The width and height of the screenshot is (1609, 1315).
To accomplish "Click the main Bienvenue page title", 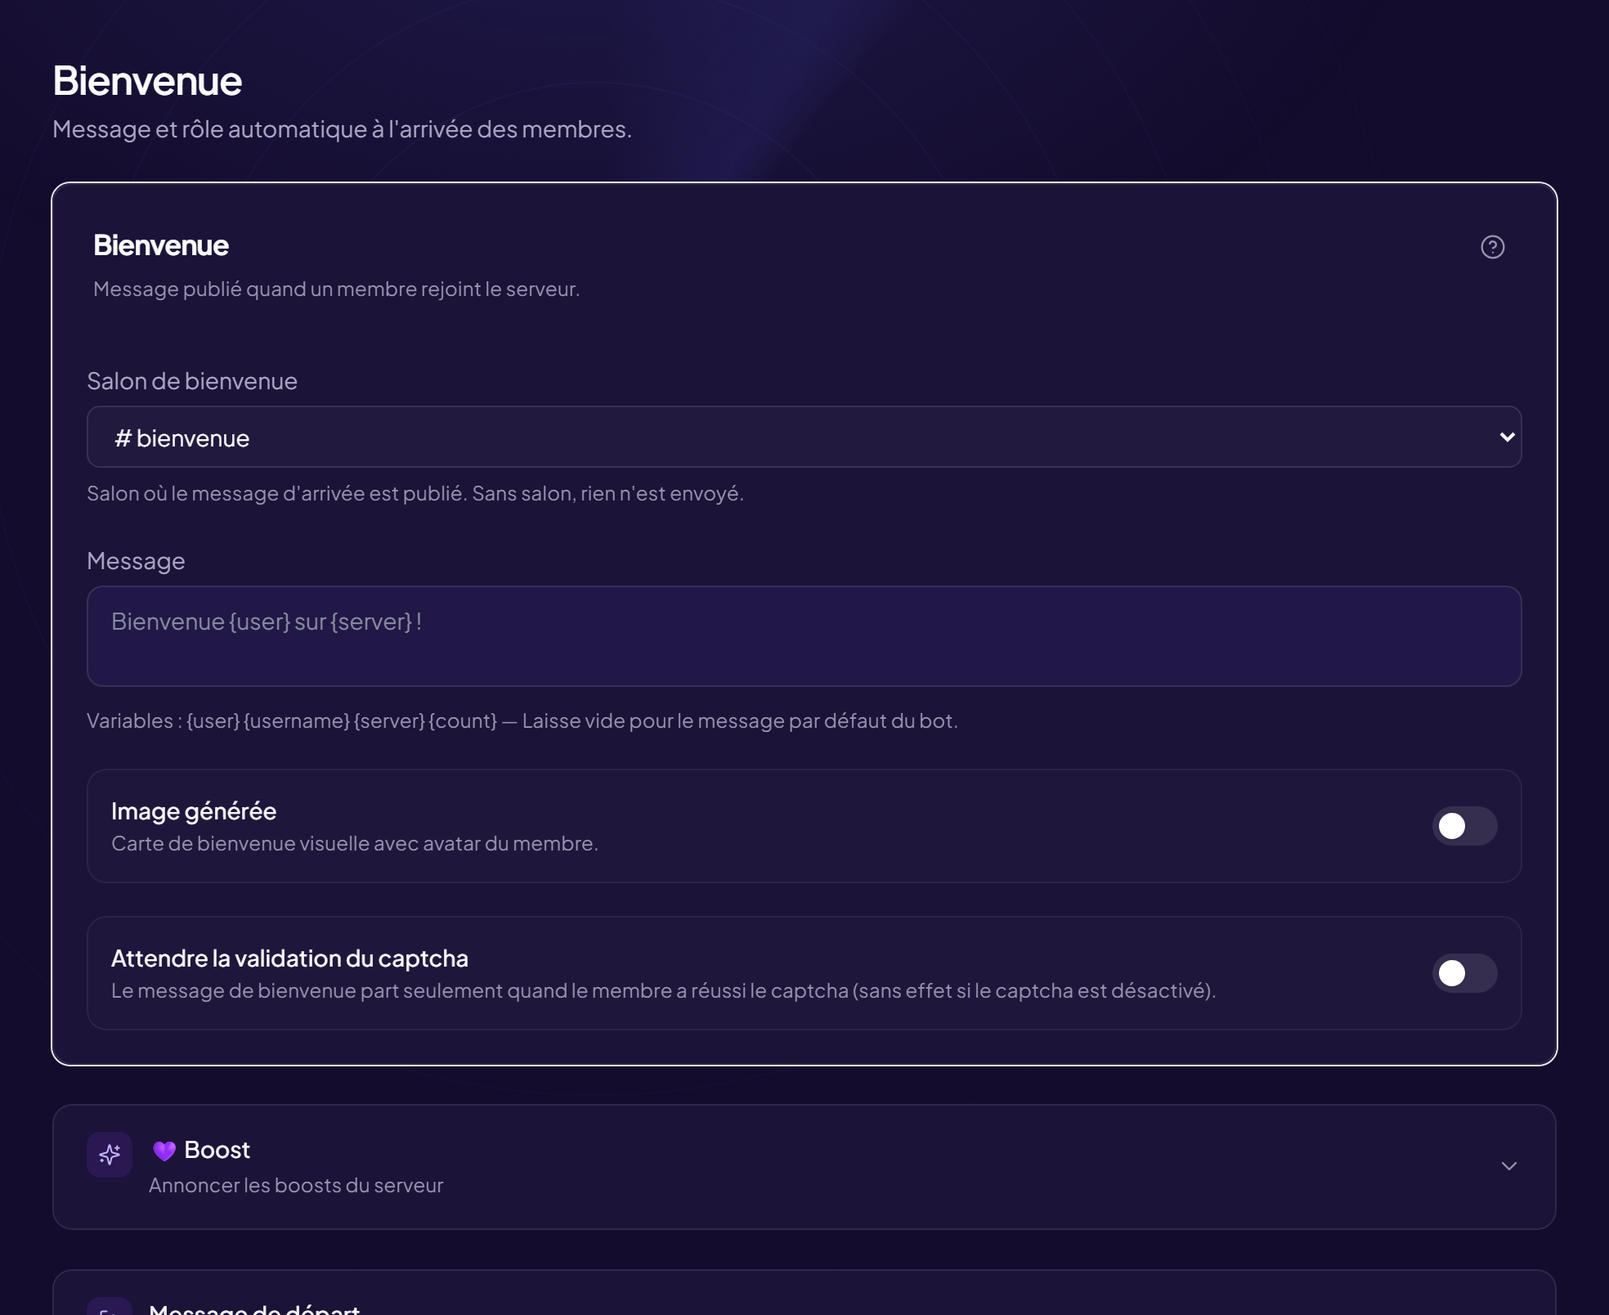I will pyautogui.click(x=147, y=81).
